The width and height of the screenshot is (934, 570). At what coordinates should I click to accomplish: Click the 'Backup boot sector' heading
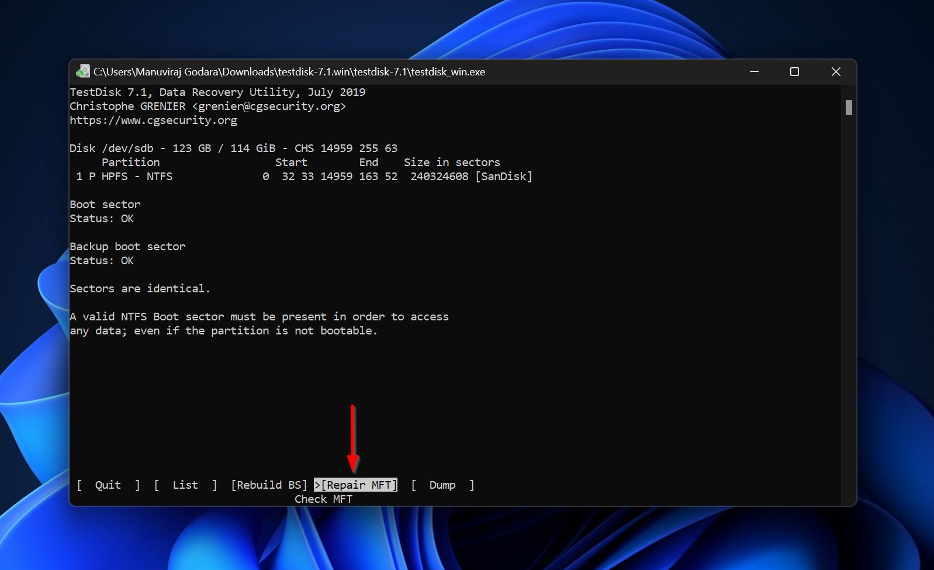127,247
